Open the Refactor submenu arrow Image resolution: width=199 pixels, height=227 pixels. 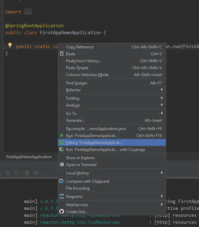[x=162, y=90]
